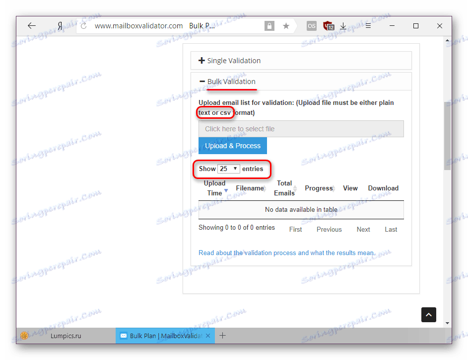This screenshot has height=360, width=468.
Task: Go back with the browser back arrow
Action: (x=32, y=26)
